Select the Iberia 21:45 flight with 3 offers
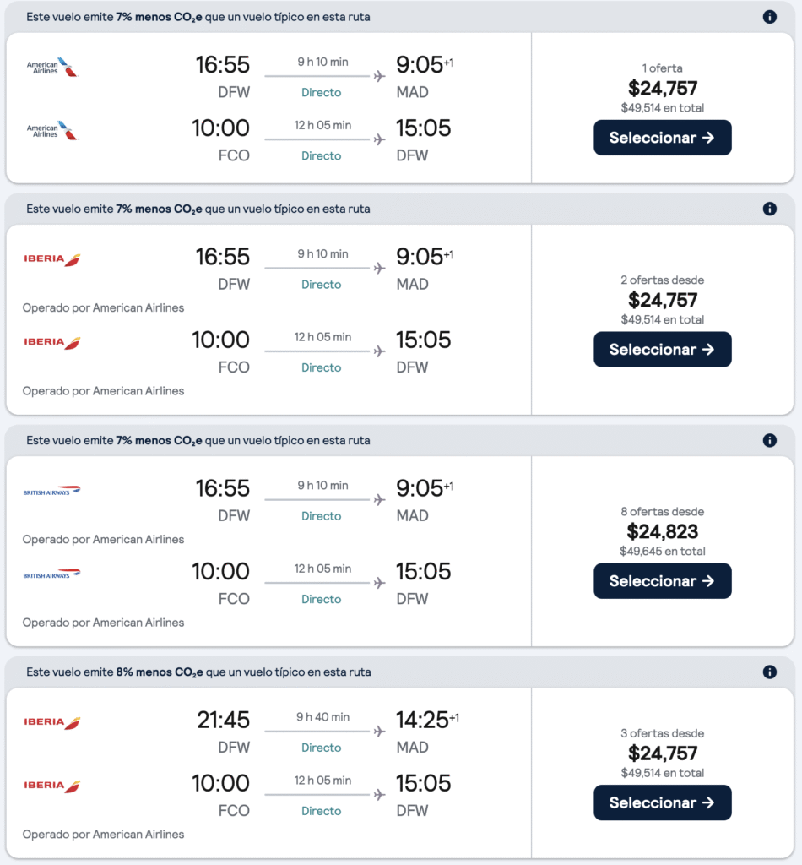The height and width of the screenshot is (865, 802). 662,802
